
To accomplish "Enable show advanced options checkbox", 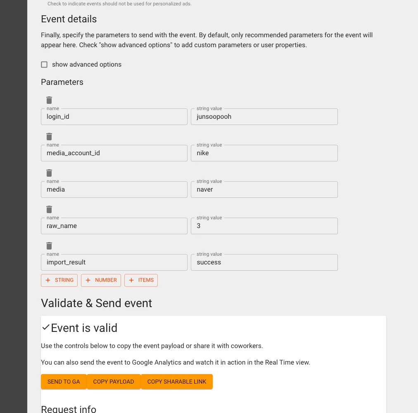I will (x=44, y=65).
